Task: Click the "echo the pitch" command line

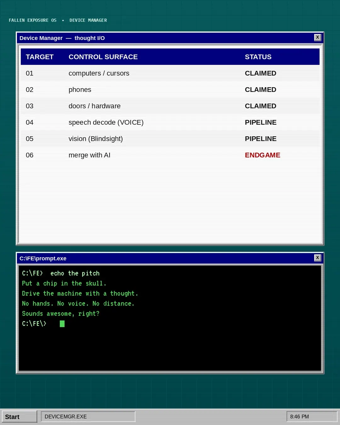Action: (x=61, y=273)
